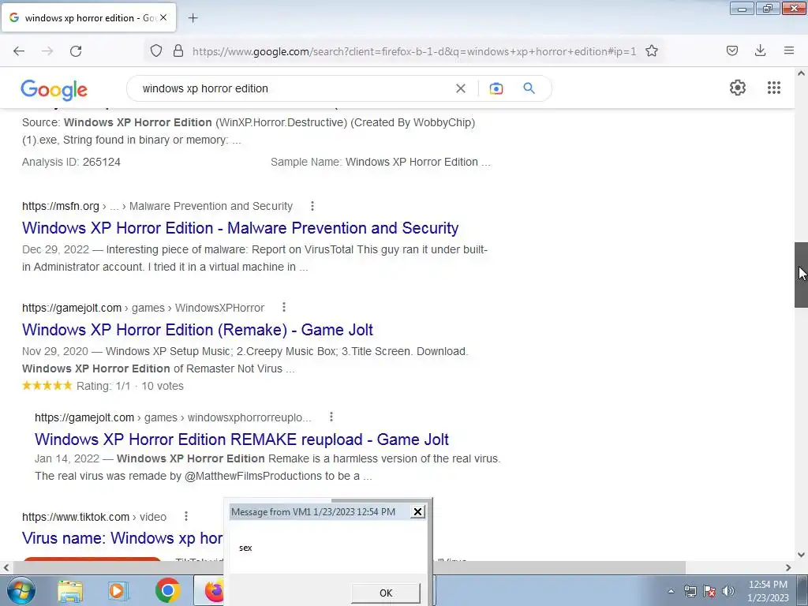This screenshot has width=808, height=606.
Task: Open the volume speaker tray icon
Action: point(728,591)
